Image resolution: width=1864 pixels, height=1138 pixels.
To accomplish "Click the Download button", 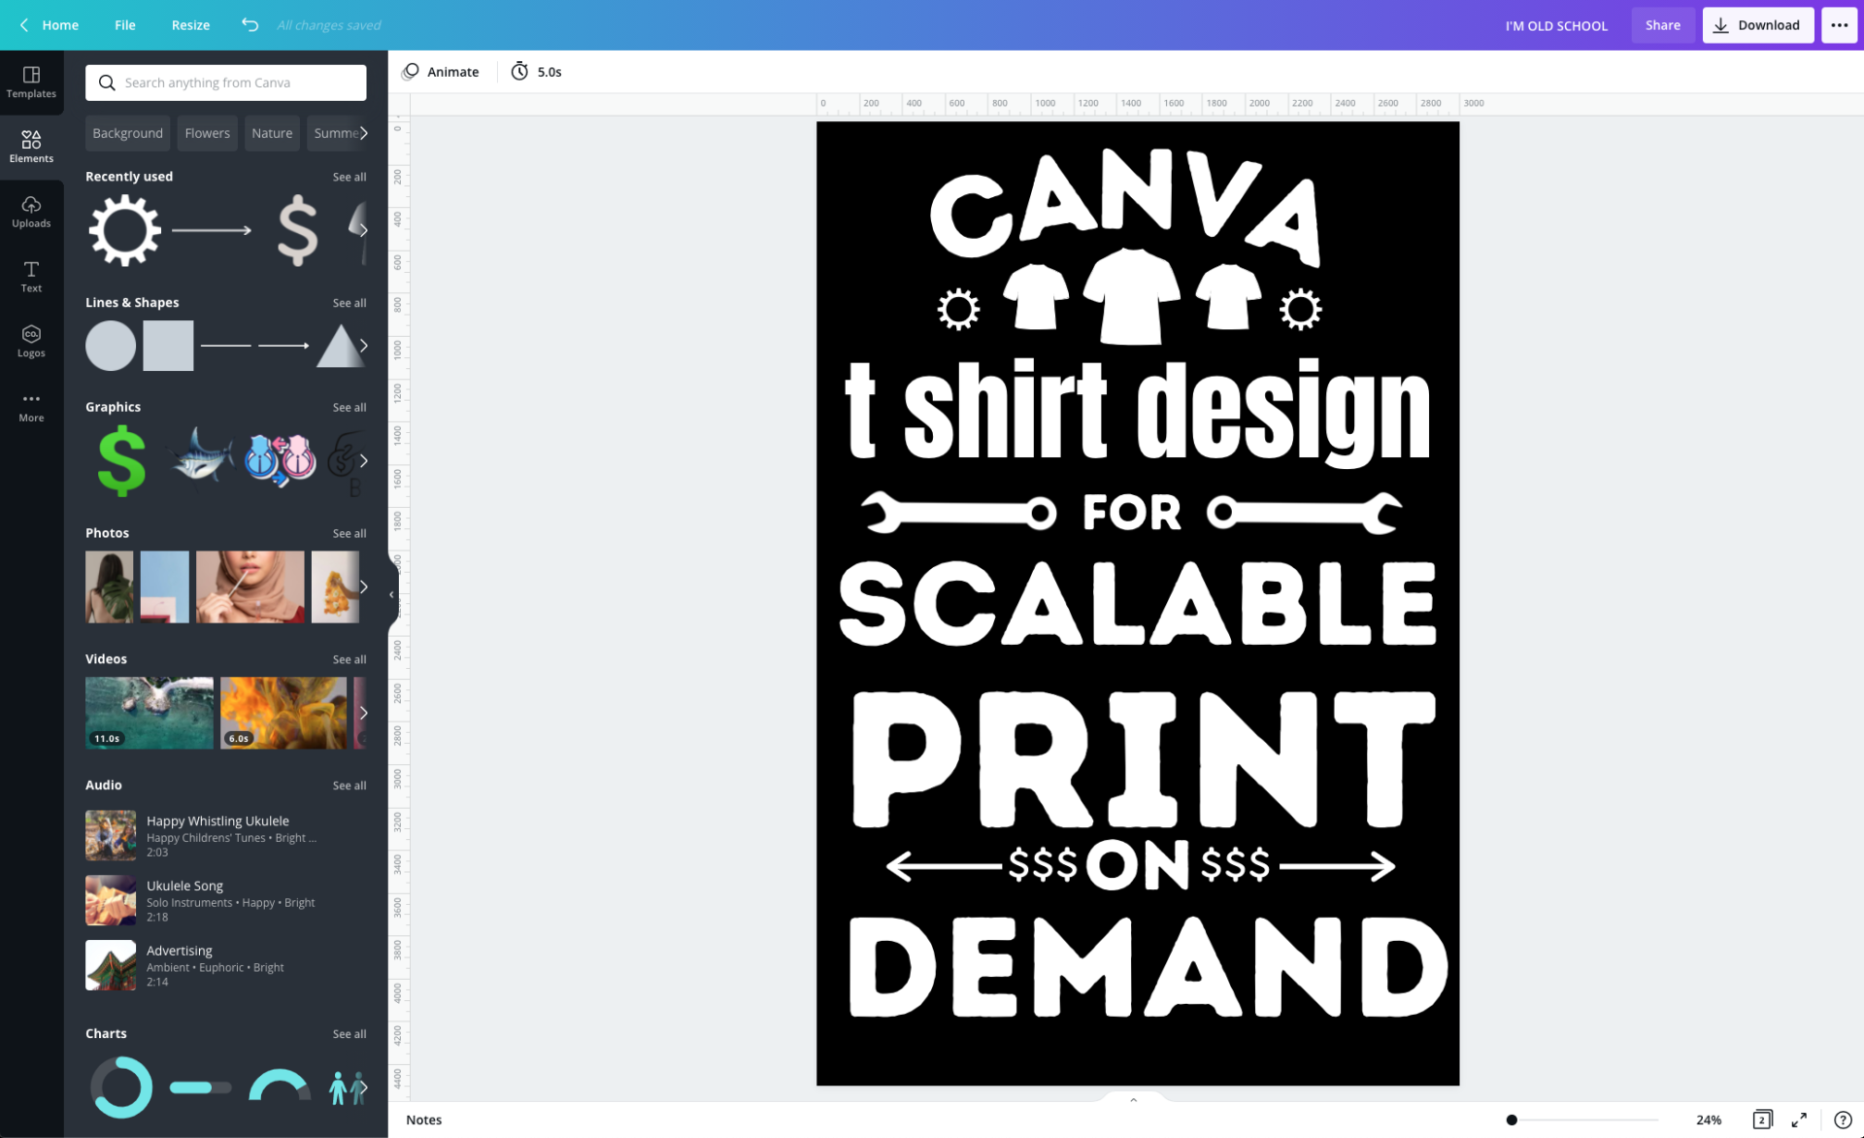I will coord(1757,25).
